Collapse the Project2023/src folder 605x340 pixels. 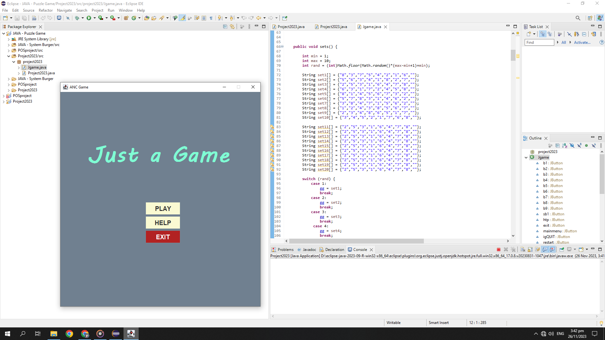tap(9, 56)
